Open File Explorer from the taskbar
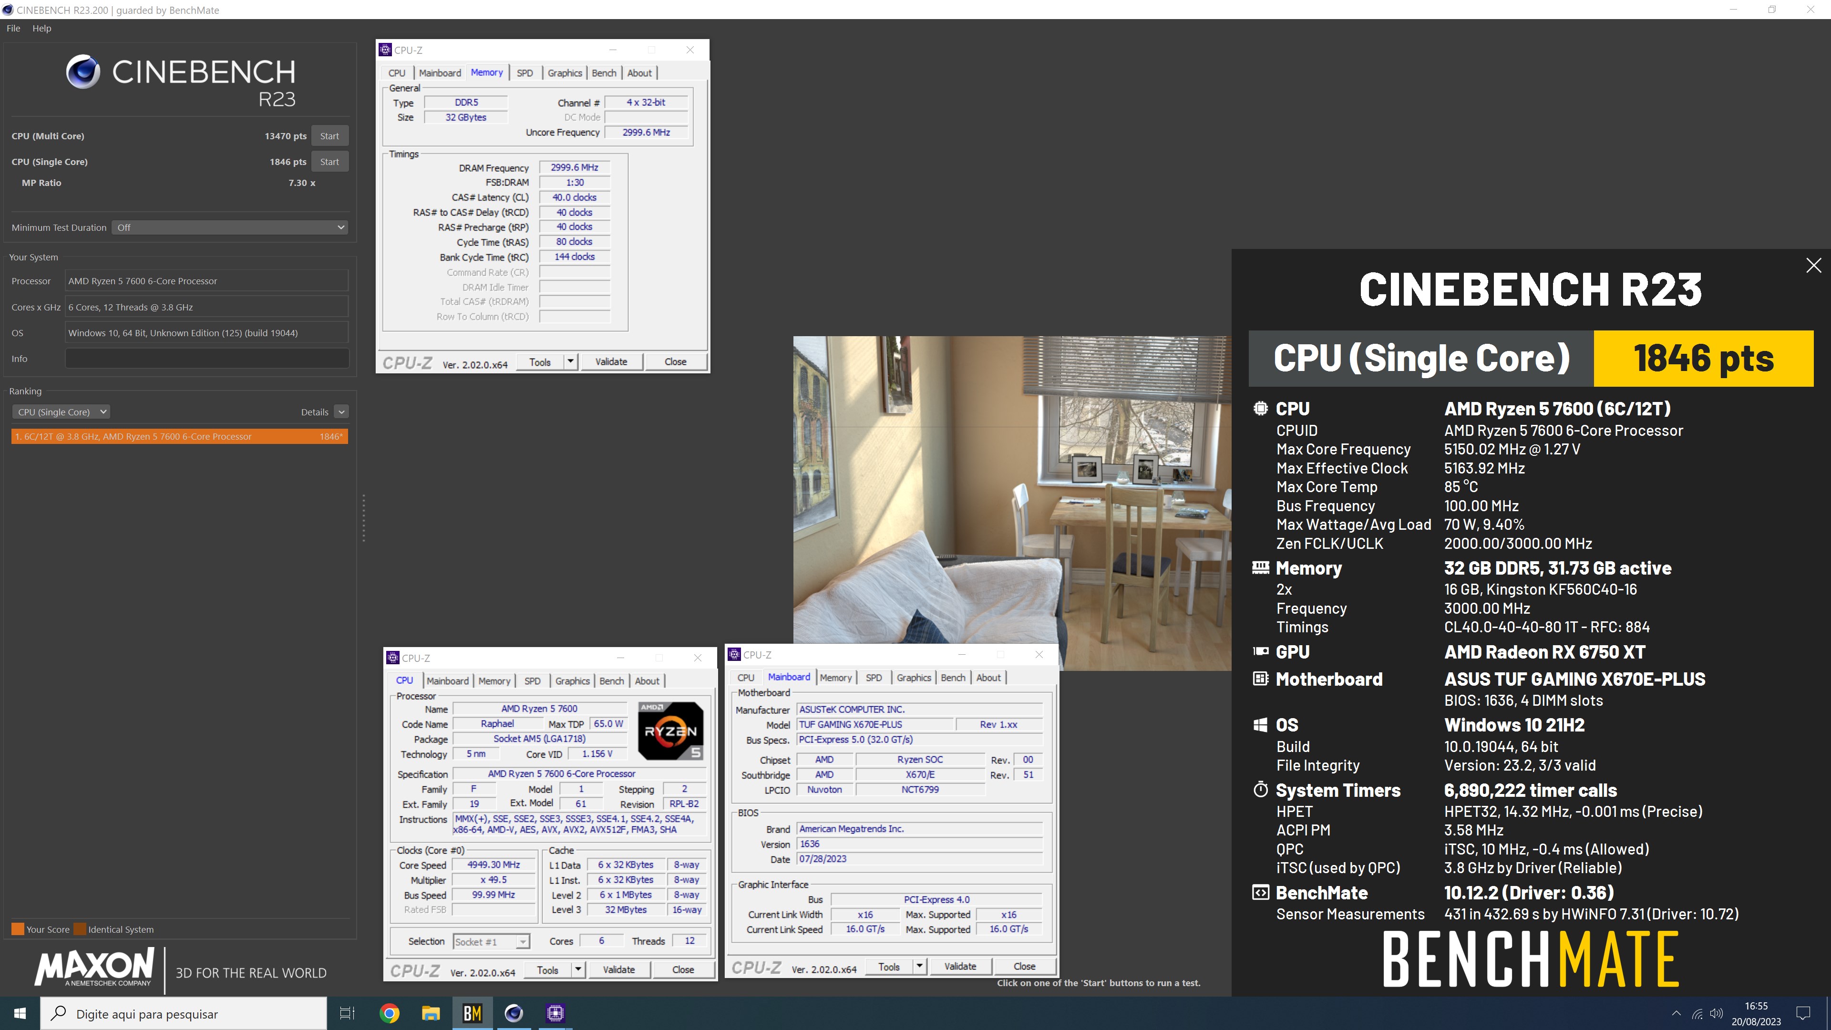 coord(431,1013)
